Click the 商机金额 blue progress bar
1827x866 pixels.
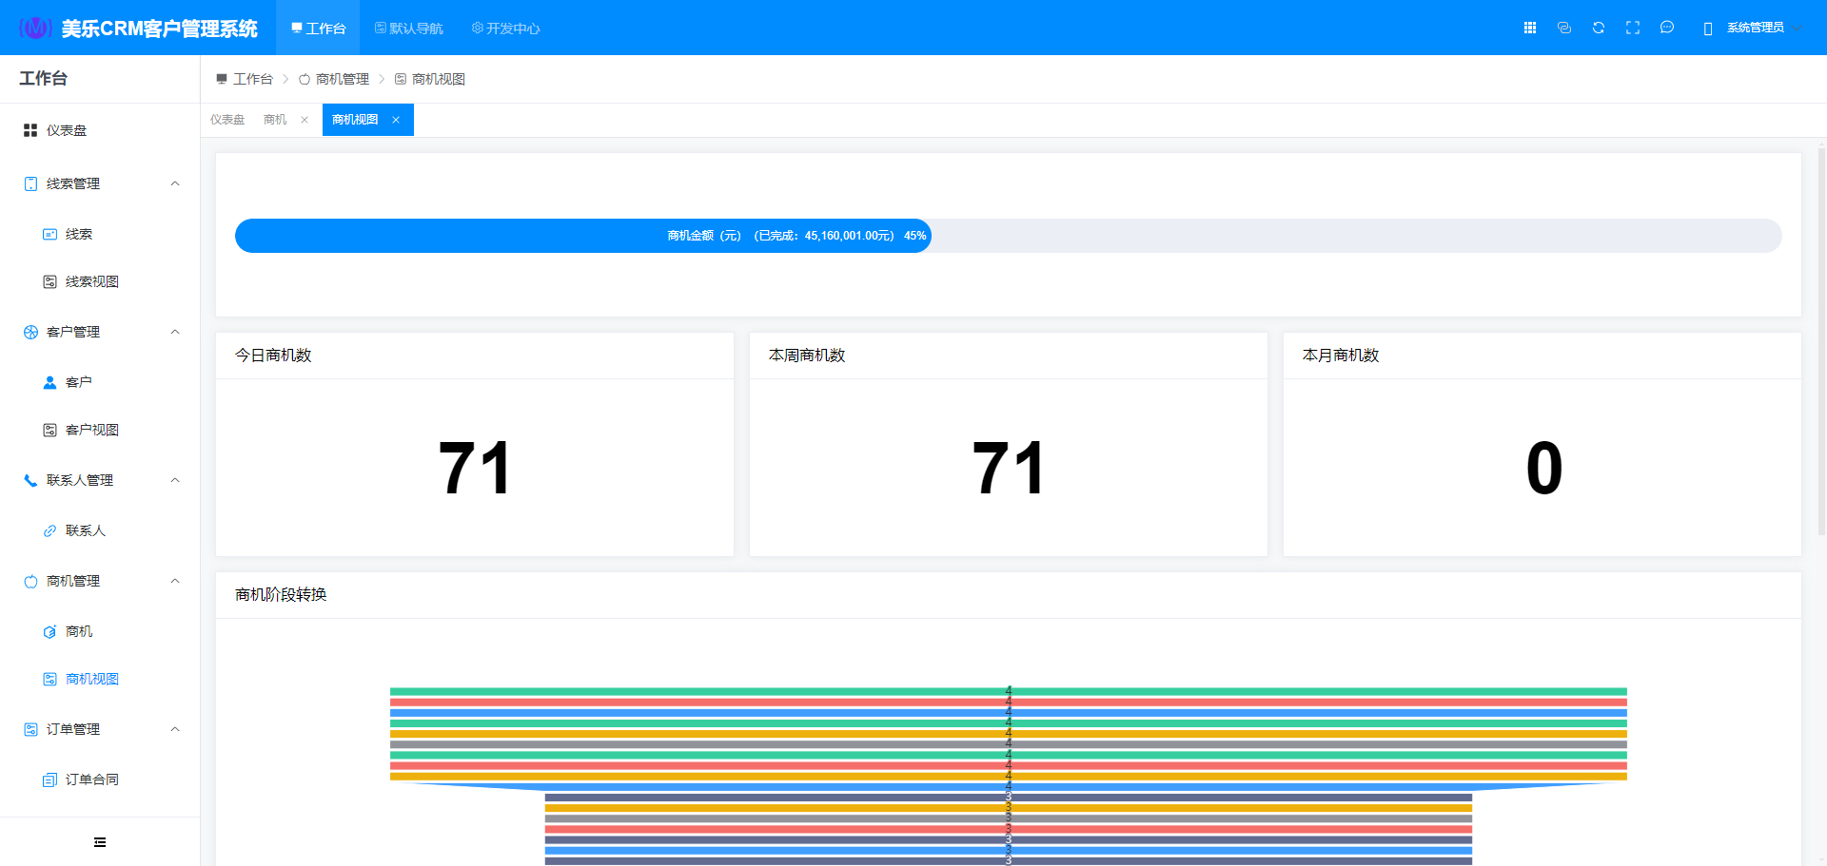(x=582, y=236)
